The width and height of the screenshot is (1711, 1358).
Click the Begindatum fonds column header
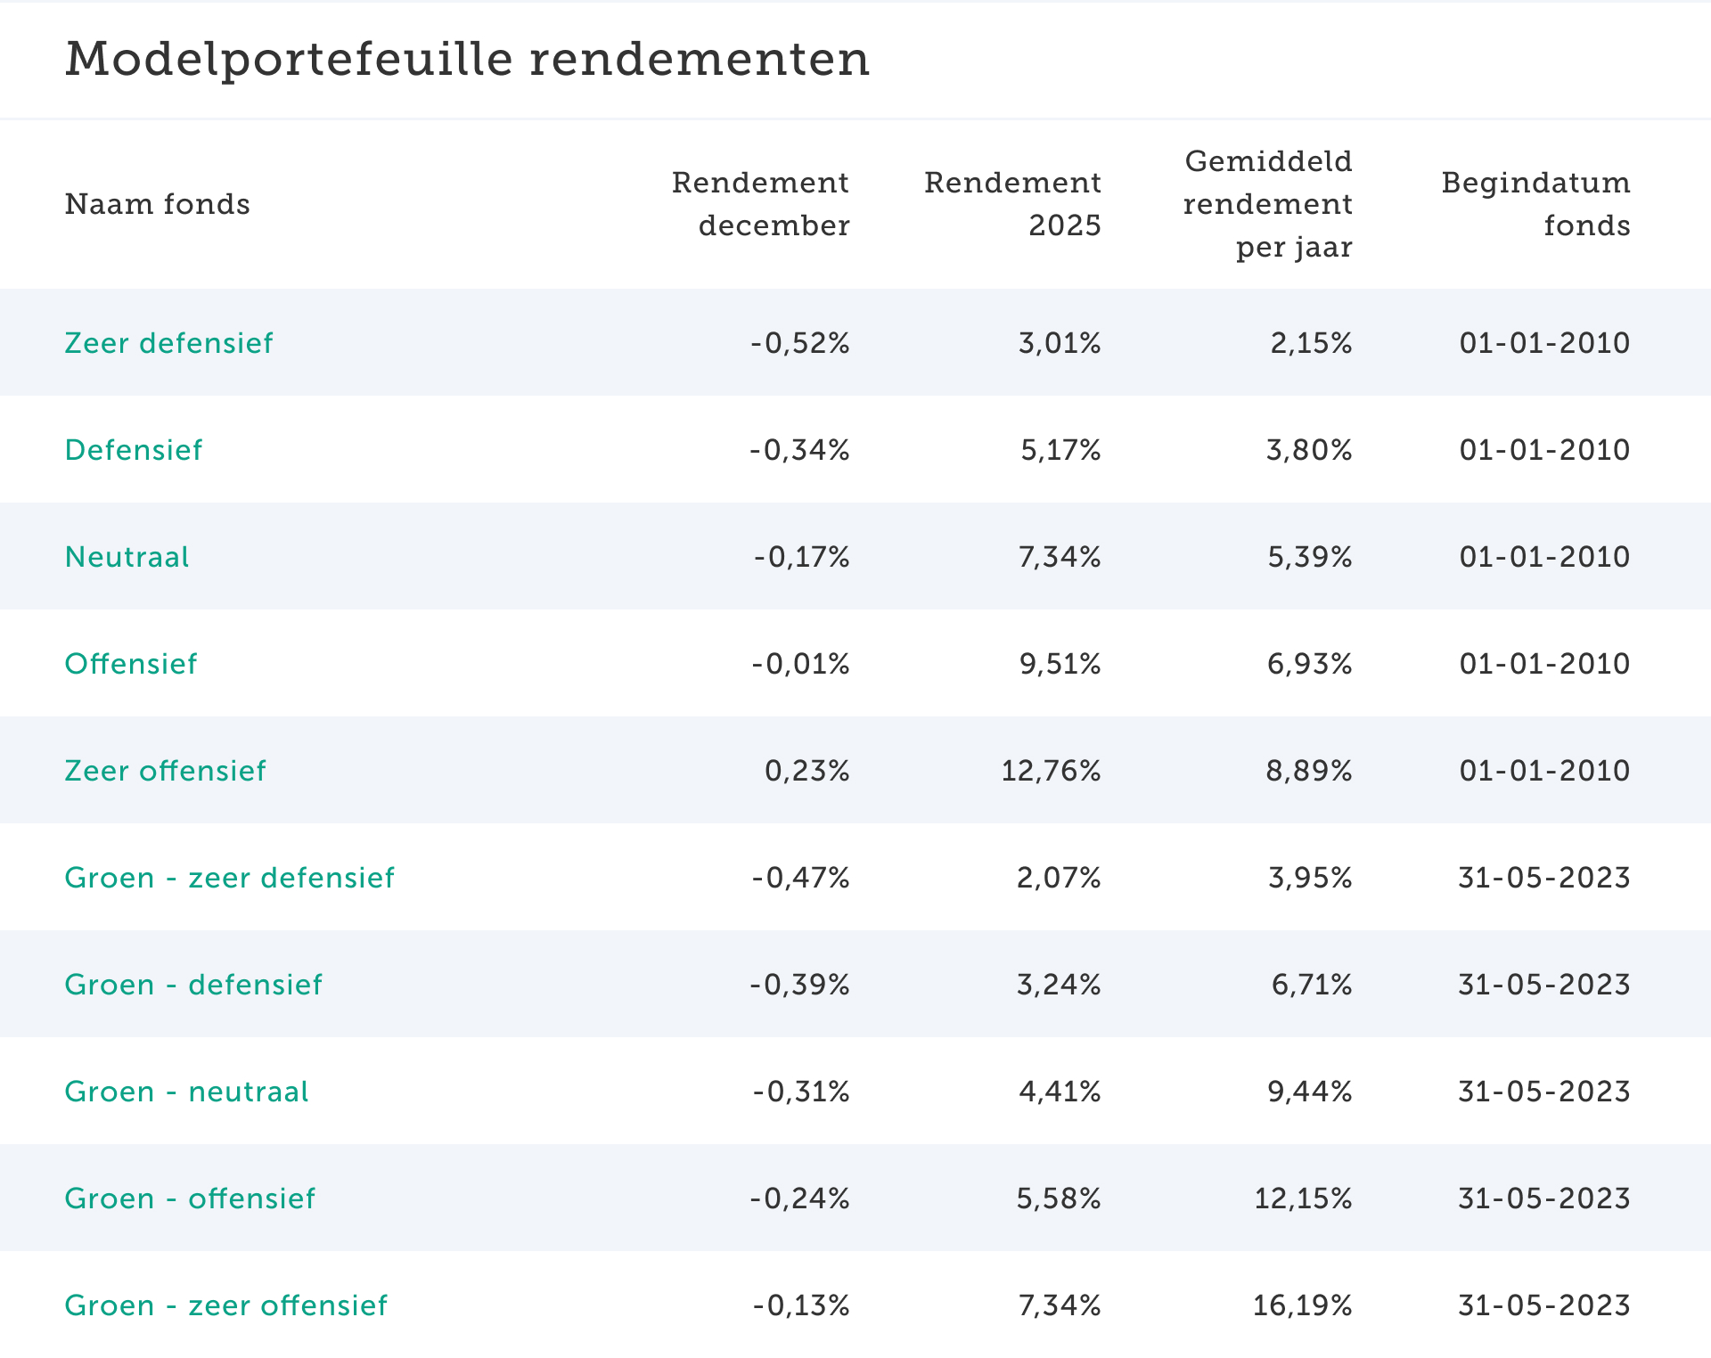pyautogui.click(x=1535, y=204)
